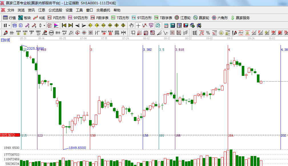Open the 交易委托 menu
This screenshot has height=166, width=288.
tap(103, 10)
